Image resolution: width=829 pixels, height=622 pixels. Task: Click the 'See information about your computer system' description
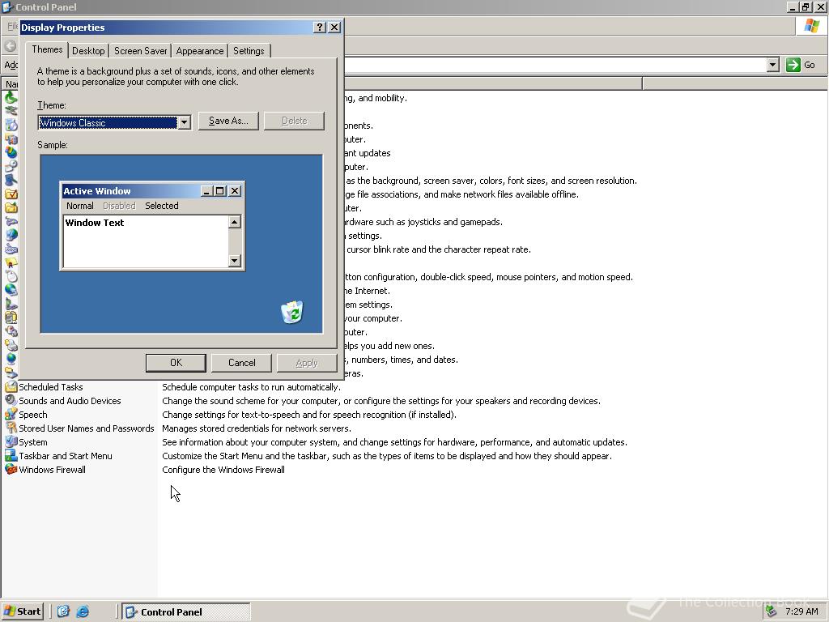click(394, 441)
